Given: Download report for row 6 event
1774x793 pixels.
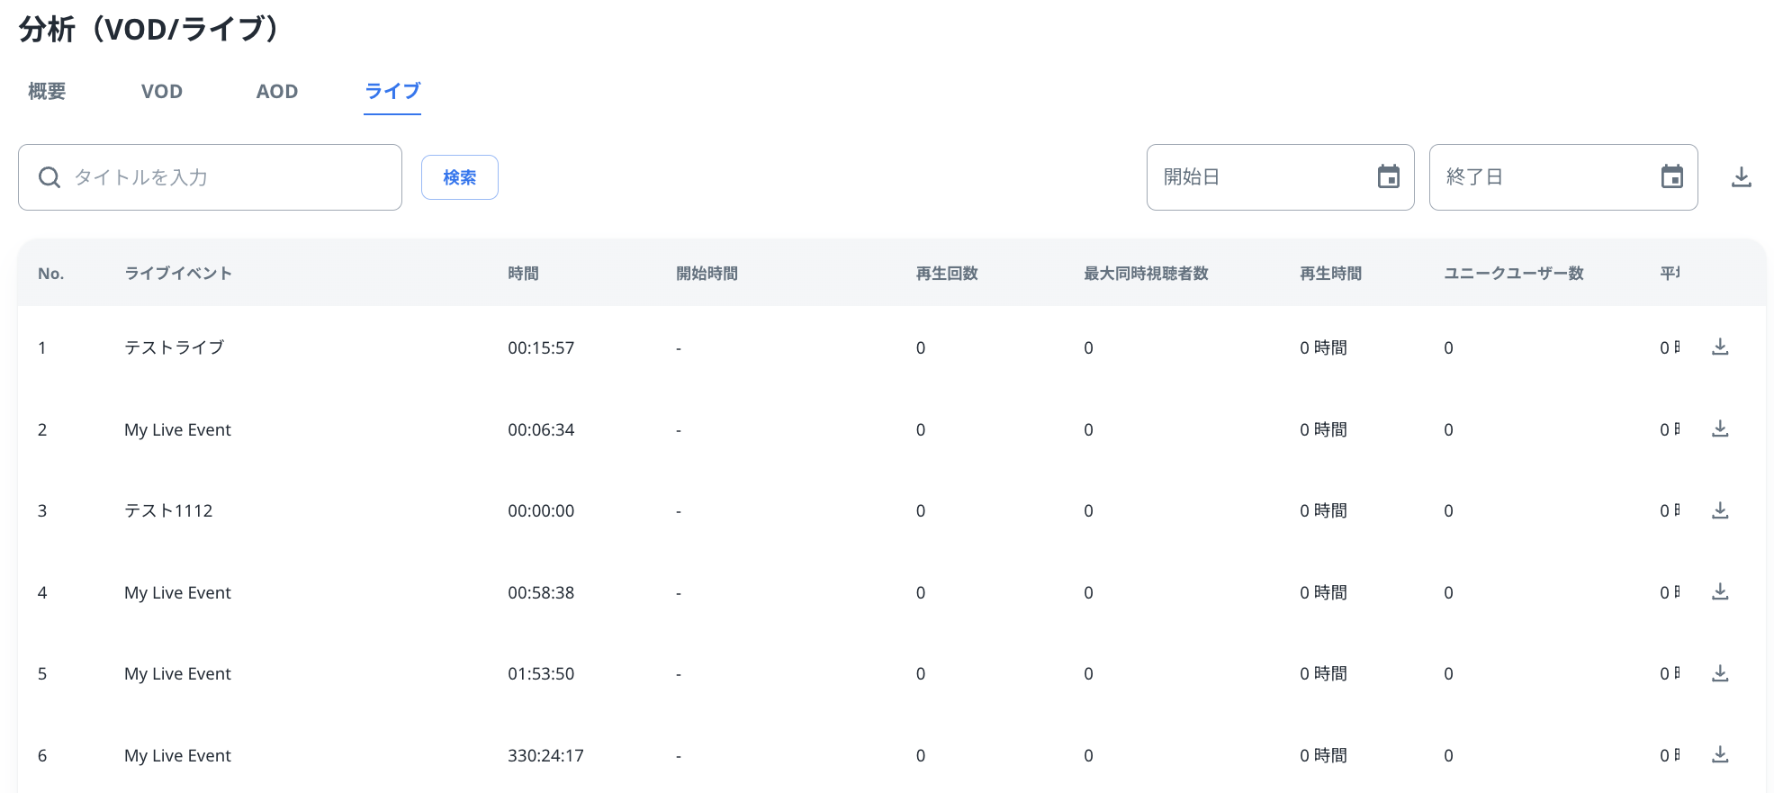Looking at the screenshot, I should click(x=1719, y=754).
